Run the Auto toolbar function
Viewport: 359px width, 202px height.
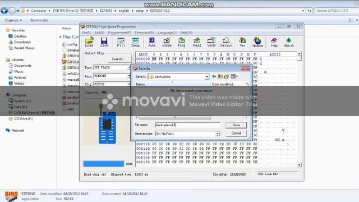click(x=151, y=43)
